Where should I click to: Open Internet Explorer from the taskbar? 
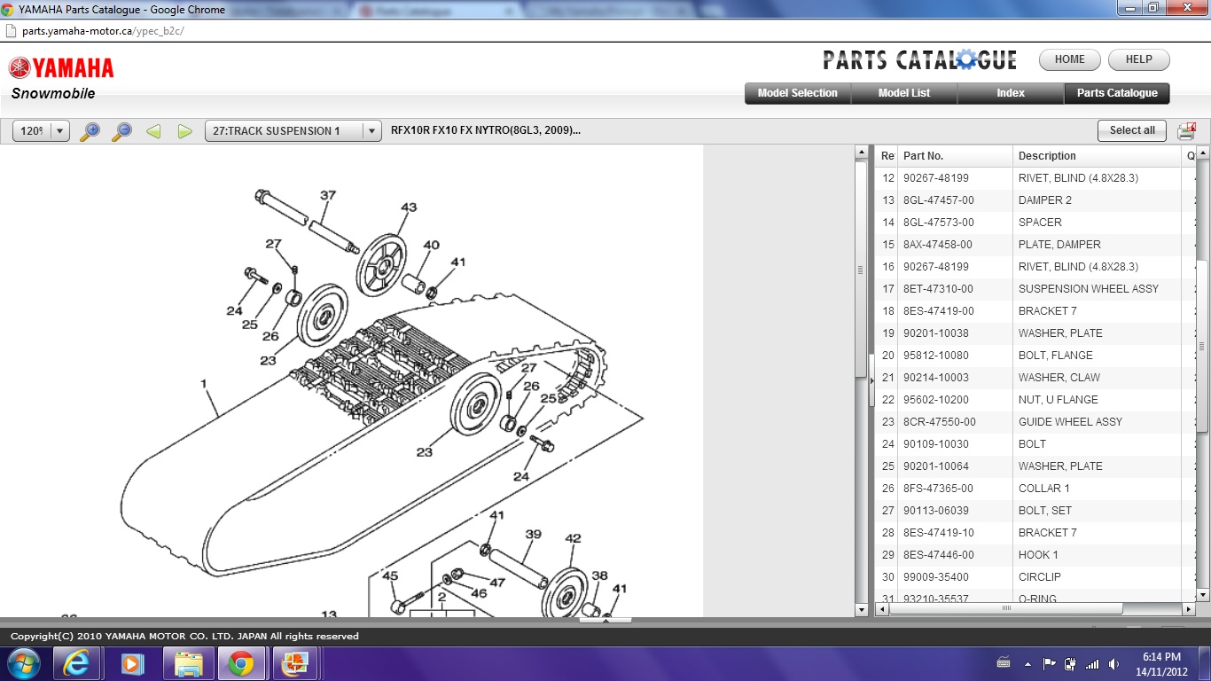pos(76,662)
